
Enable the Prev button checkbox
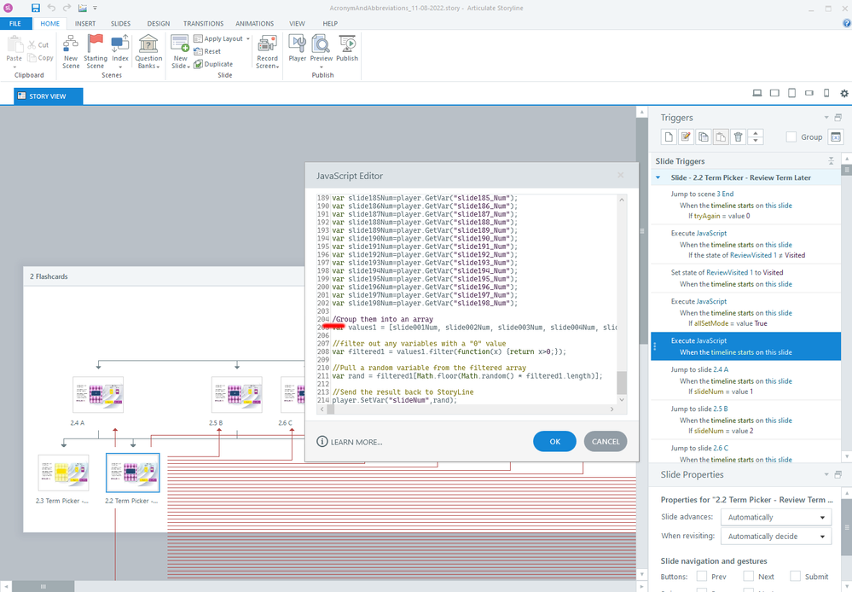pos(702,577)
